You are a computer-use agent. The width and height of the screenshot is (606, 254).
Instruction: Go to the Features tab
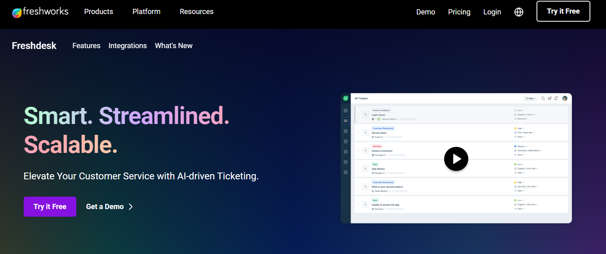[86, 46]
